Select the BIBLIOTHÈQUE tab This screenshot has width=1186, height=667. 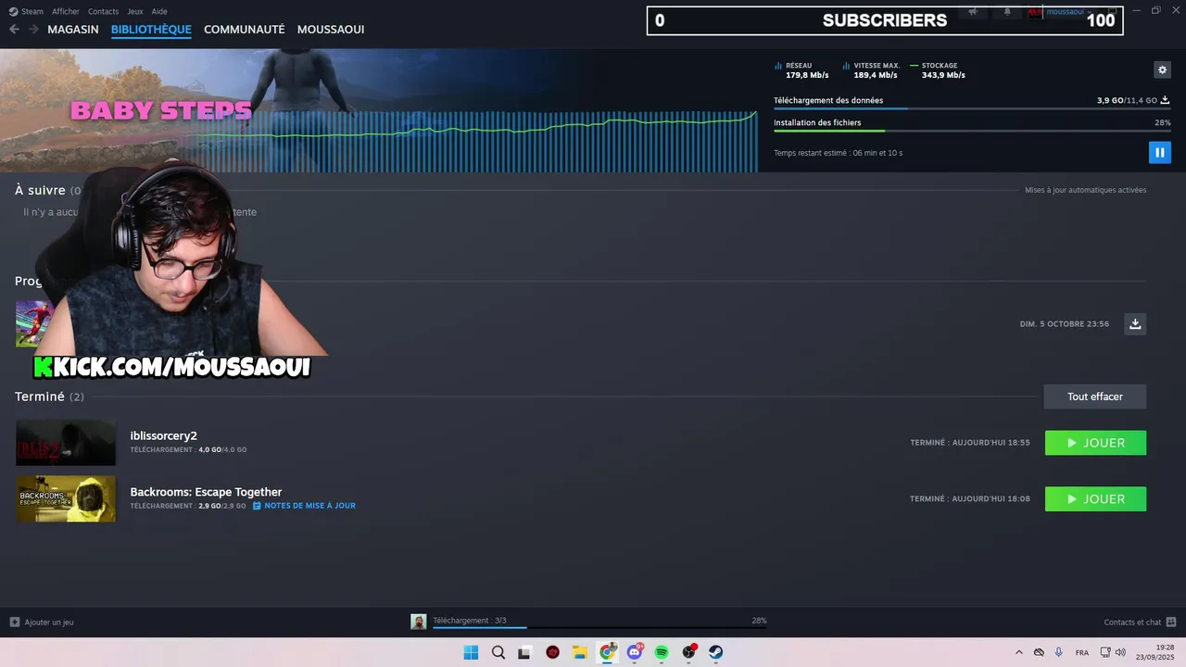[x=151, y=30]
